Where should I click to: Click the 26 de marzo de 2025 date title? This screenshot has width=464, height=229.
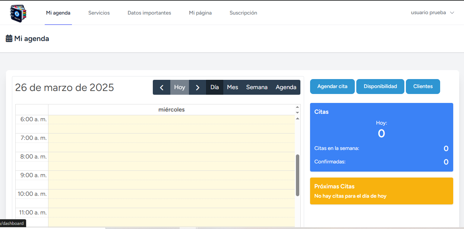pos(64,88)
